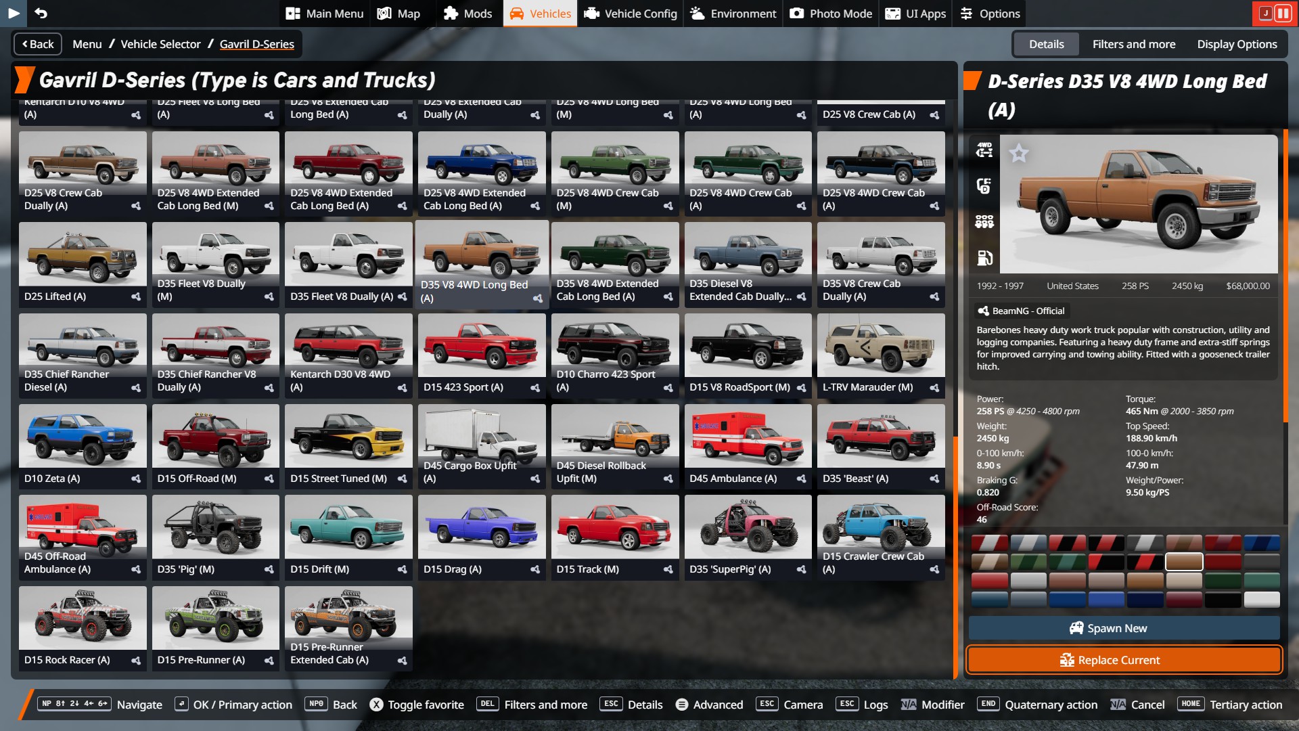The height and width of the screenshot is (731, 1299).
Task: Click config icon on D35 'Beast' (A) card
Action: pos(934,479)
